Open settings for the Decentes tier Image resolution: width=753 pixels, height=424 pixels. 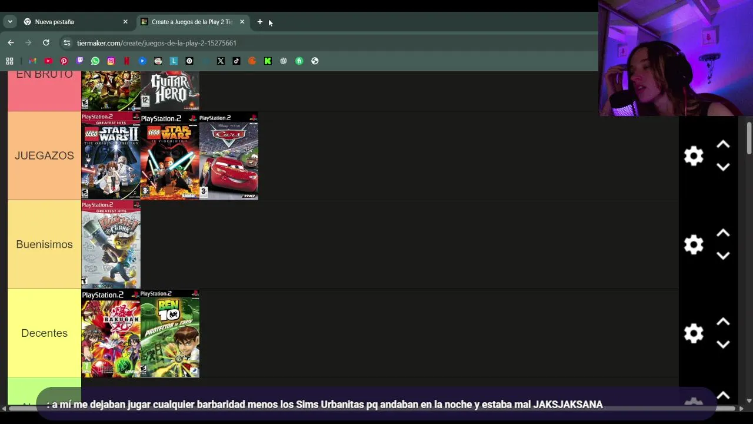[x=694, y=333]
